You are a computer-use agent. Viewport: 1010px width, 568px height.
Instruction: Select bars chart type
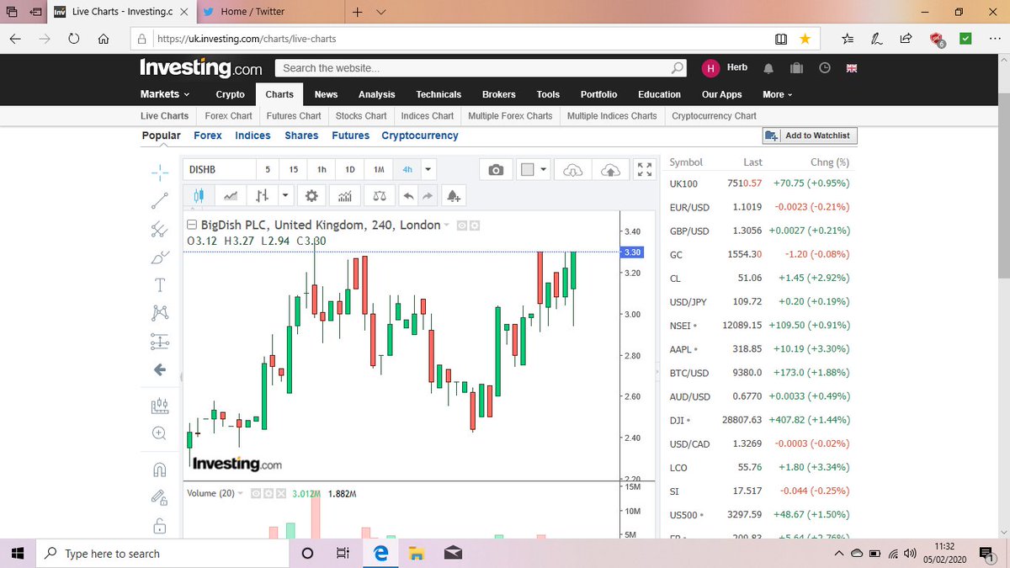(263, 196)
